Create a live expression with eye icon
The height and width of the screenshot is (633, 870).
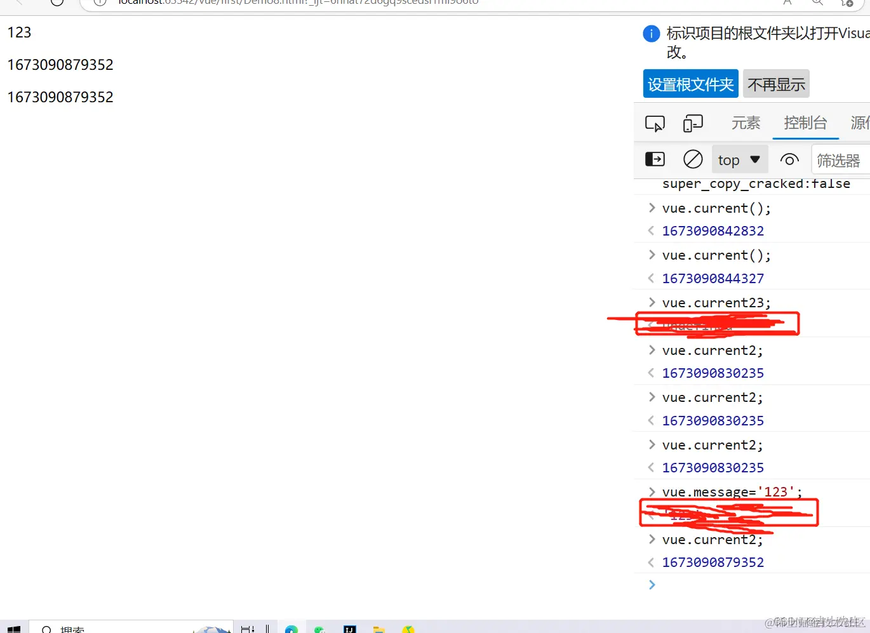point(789,159)
